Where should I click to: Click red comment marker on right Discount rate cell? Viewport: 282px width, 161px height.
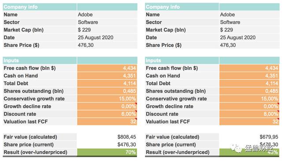click(x=278, y=111)
